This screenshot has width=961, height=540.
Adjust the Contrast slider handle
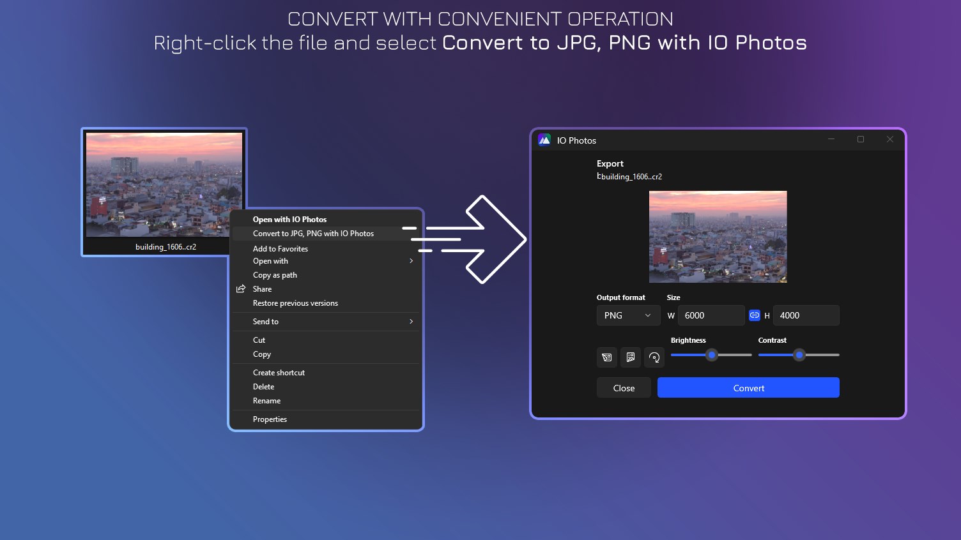[x=799, y=355]
